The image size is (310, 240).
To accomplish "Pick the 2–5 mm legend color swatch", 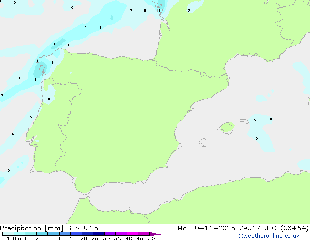I will tap(42, 234).
